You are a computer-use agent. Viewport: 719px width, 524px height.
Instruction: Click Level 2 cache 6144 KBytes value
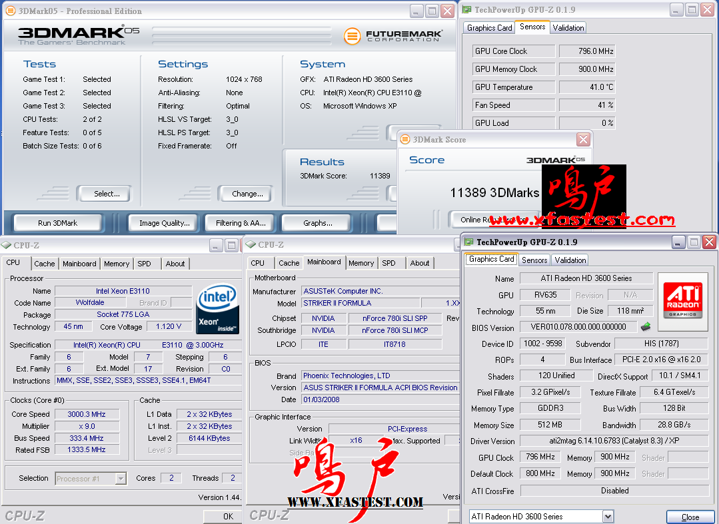pyautogui.click(x=209, y=438)
